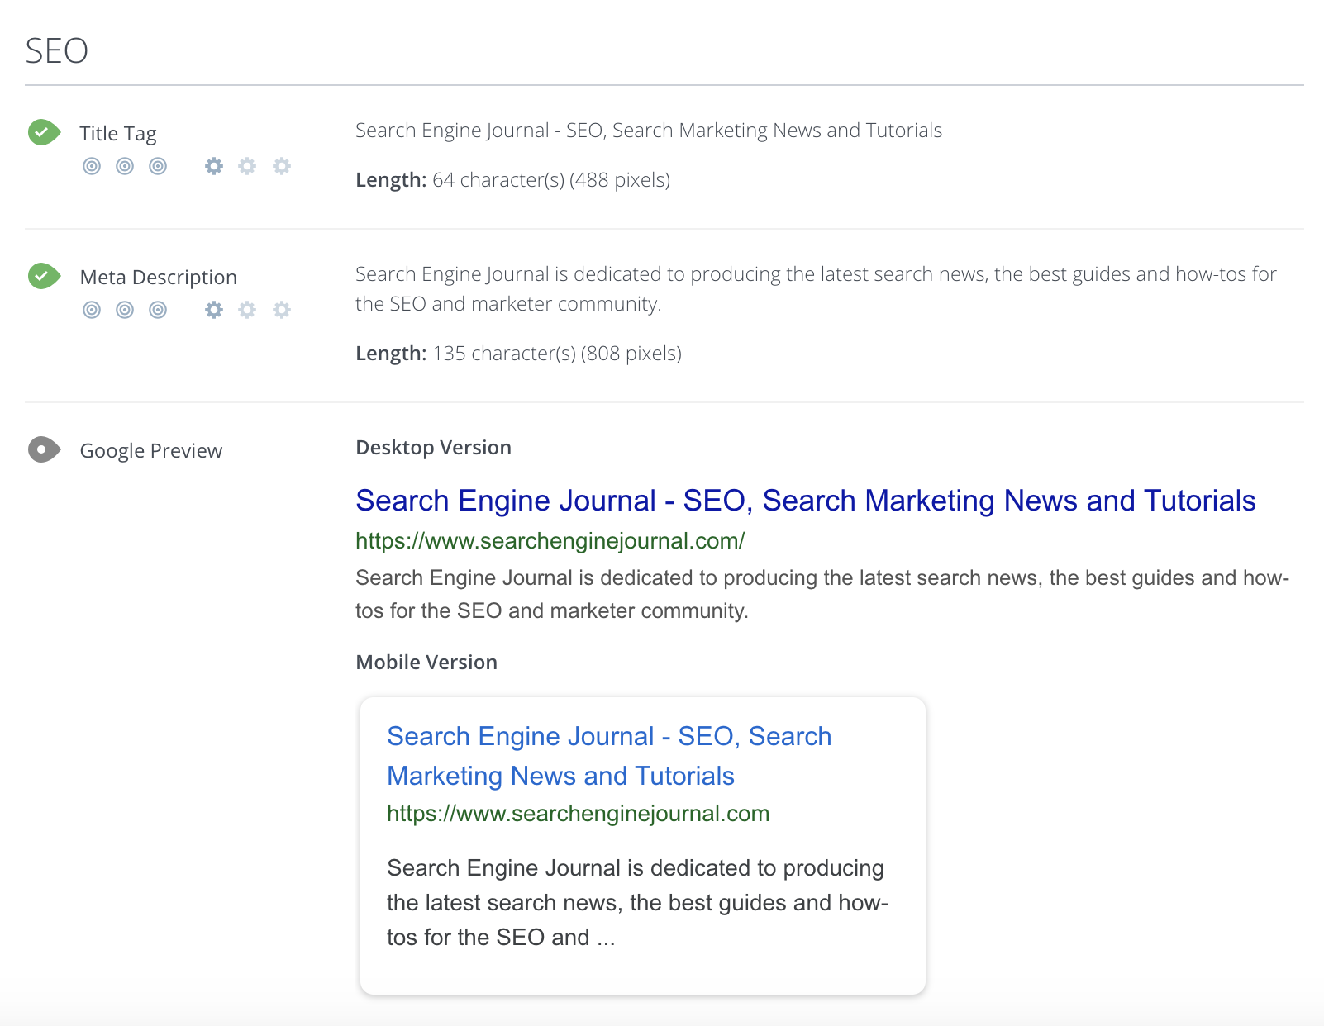The width and height of the screenshot is (1324, 1026).
Task: Click the last gear icon under Title Tag
Action: [282, 166]
